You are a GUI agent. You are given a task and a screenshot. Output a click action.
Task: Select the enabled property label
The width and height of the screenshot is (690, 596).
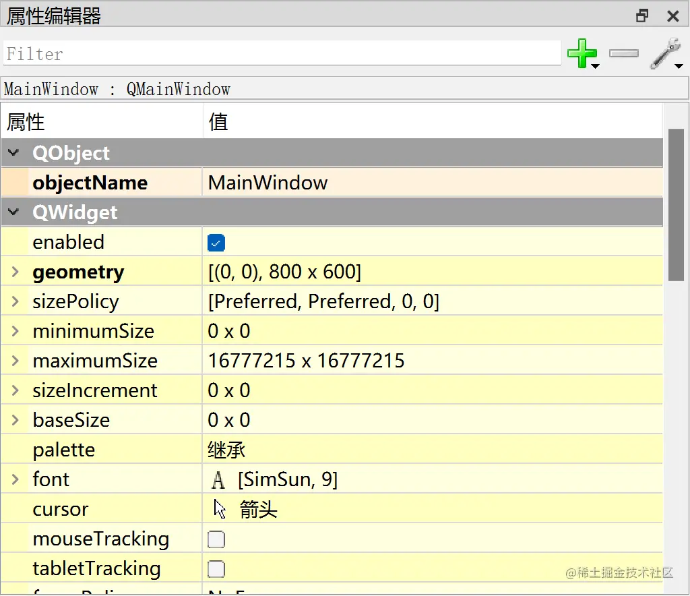[x=68, y=242]
